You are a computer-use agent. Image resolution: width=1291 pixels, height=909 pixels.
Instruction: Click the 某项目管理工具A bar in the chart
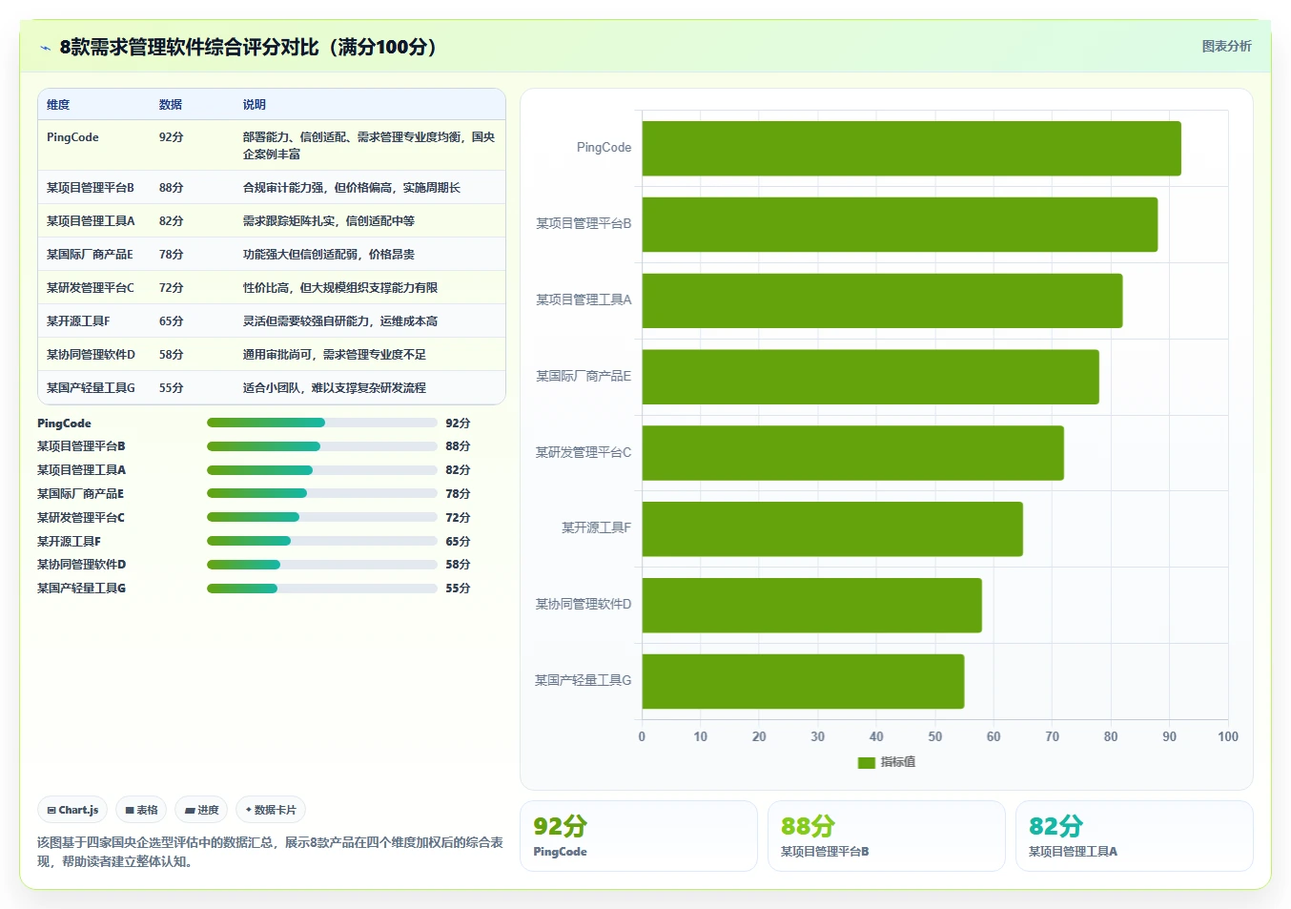(x=882, y=300)
